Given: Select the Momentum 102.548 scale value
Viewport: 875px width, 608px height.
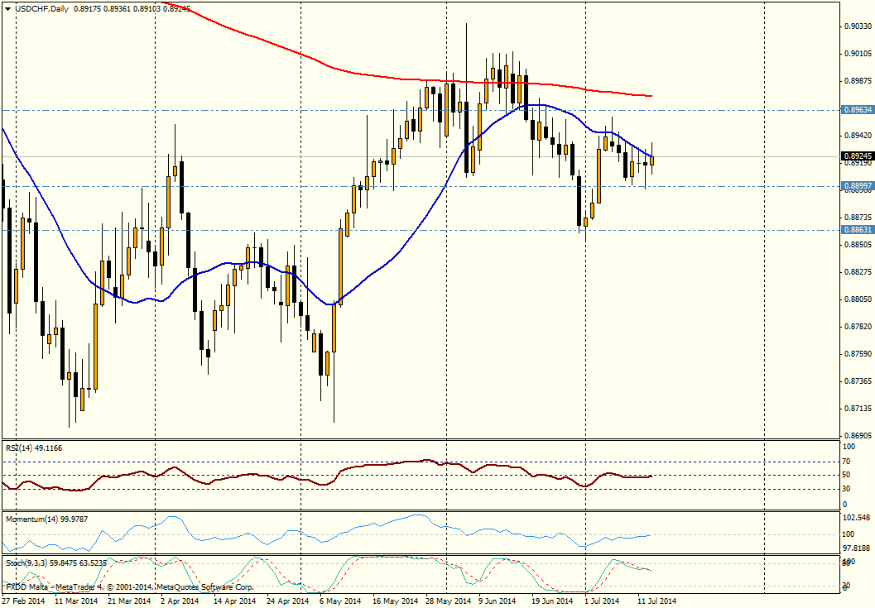Looking at the screenshot, I should tap(857, 518).
